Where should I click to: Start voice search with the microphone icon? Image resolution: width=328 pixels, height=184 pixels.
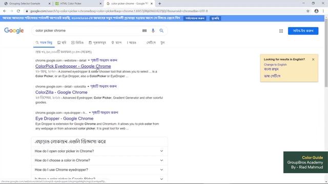coord(153,31)
